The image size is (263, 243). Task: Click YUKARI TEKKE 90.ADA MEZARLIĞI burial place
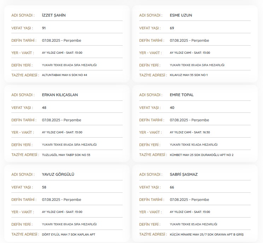point(193,145)
